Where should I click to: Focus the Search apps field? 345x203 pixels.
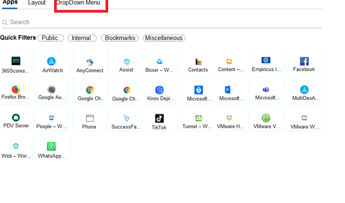pos(162,22)
